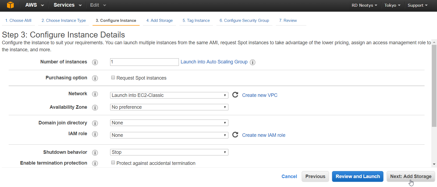Image resolution: width=437 pixels, height=187 pixels.
Task: Open Shutdown behavior dropdown
Action: click(x=169, y=152)
